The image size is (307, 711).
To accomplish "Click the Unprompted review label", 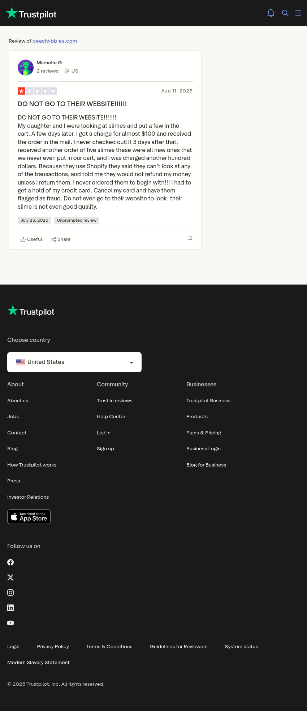I will click(x=77, y=220).
